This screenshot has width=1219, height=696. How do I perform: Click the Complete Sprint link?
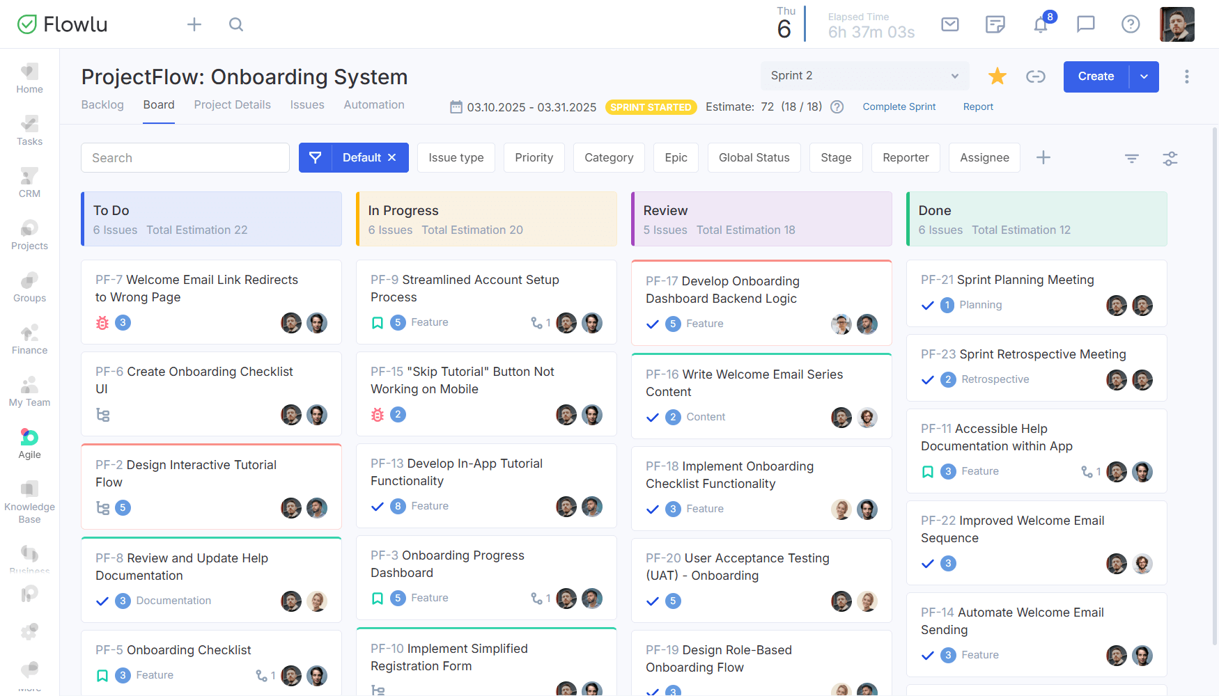point(899,106)
